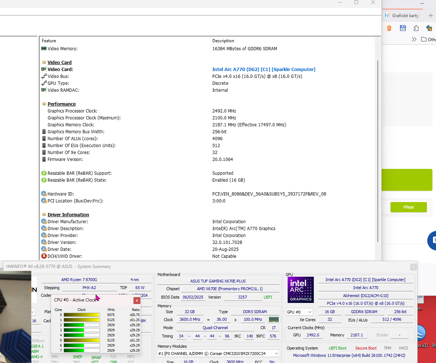Click core 2 clock bar
The image size is (436, 363).
(x=82, y=325)
